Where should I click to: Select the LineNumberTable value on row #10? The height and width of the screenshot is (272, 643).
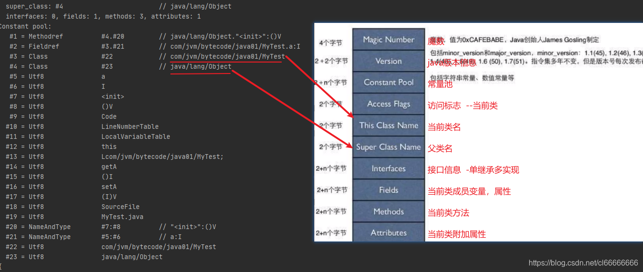[130, 126]
